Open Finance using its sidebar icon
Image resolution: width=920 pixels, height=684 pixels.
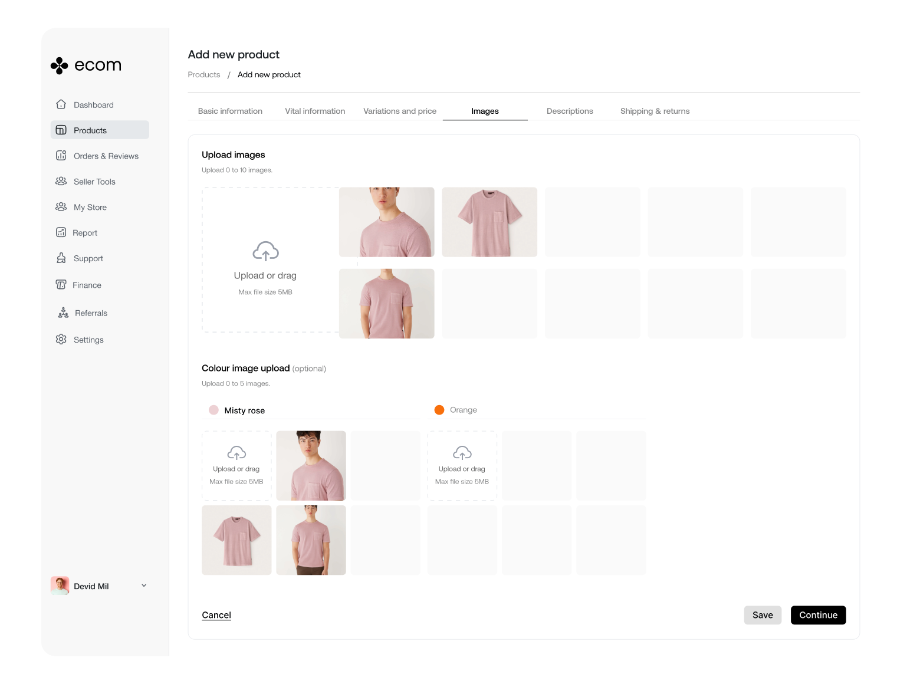tap(61, 285)
